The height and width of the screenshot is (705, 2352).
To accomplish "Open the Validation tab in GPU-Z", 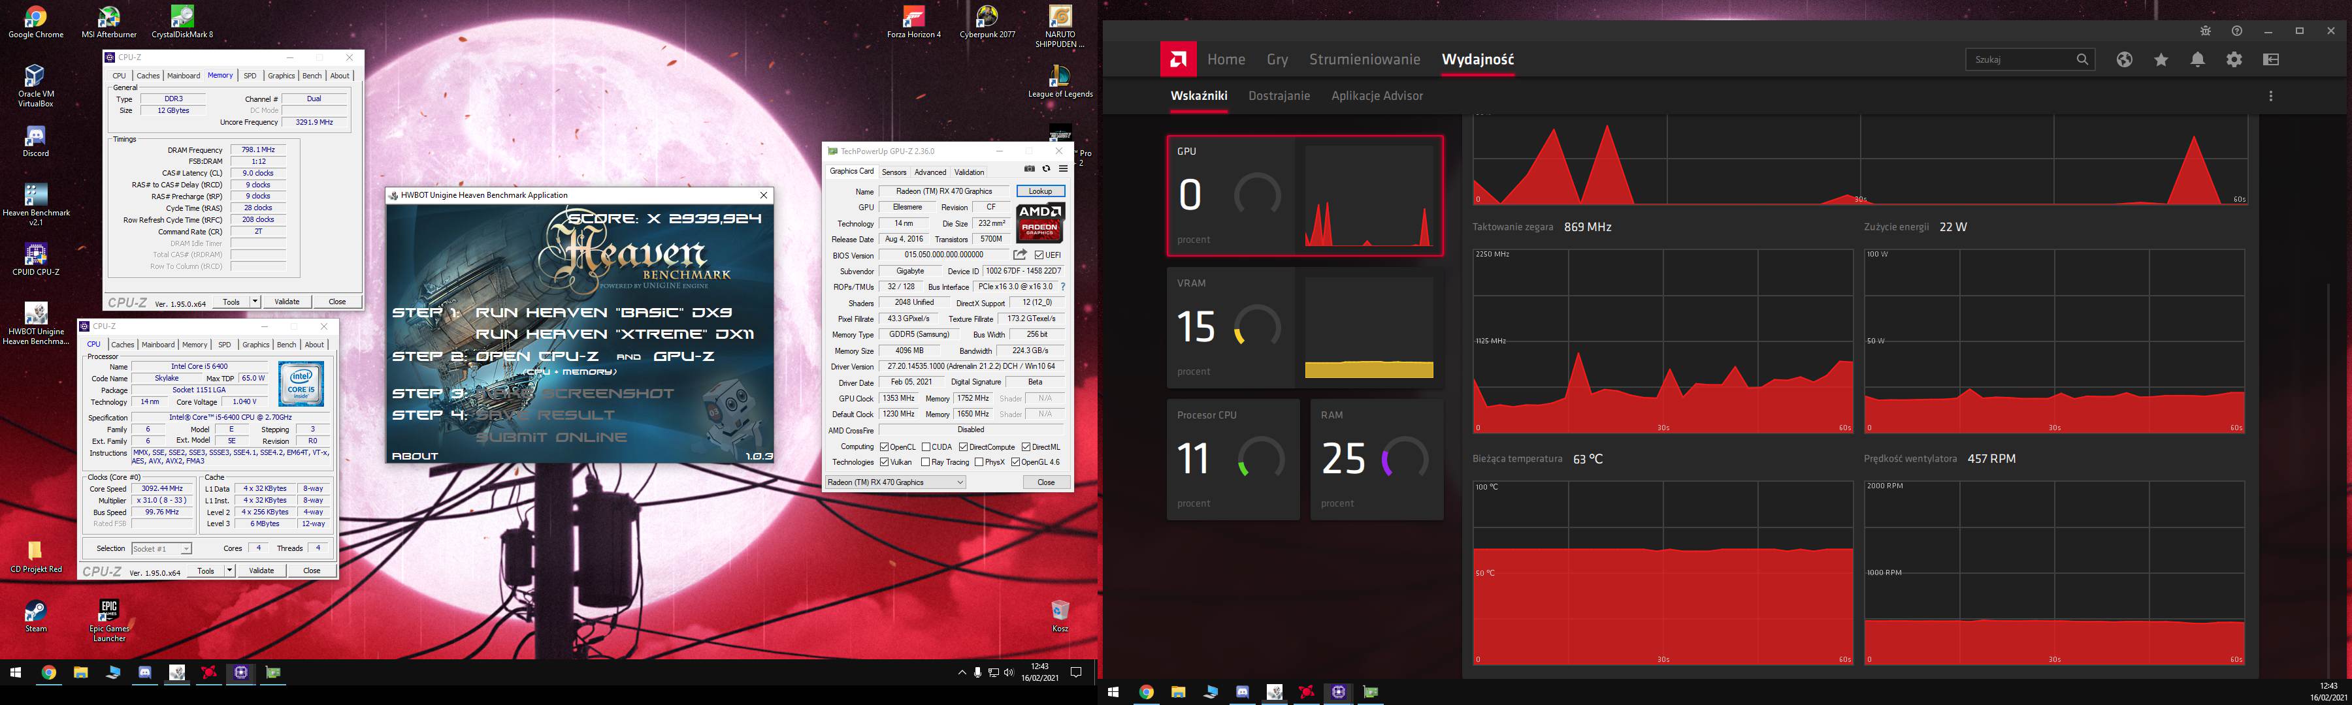I will [x=969, y=172].
